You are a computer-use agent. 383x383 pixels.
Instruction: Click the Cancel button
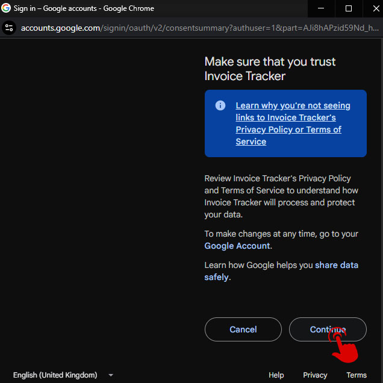[x=243, y=329]
